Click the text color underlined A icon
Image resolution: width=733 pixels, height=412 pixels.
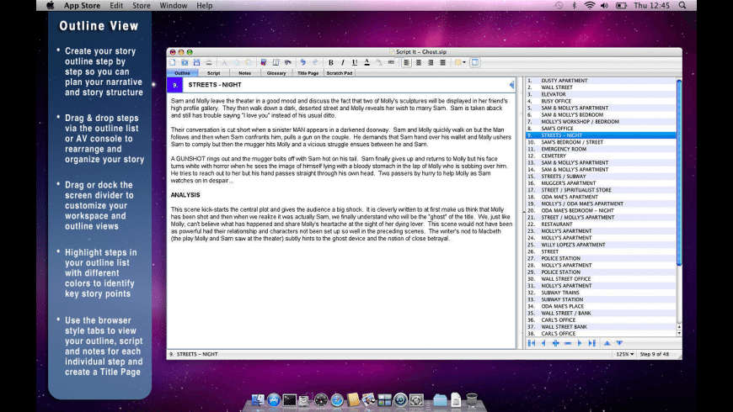click(x=366, y=62)
